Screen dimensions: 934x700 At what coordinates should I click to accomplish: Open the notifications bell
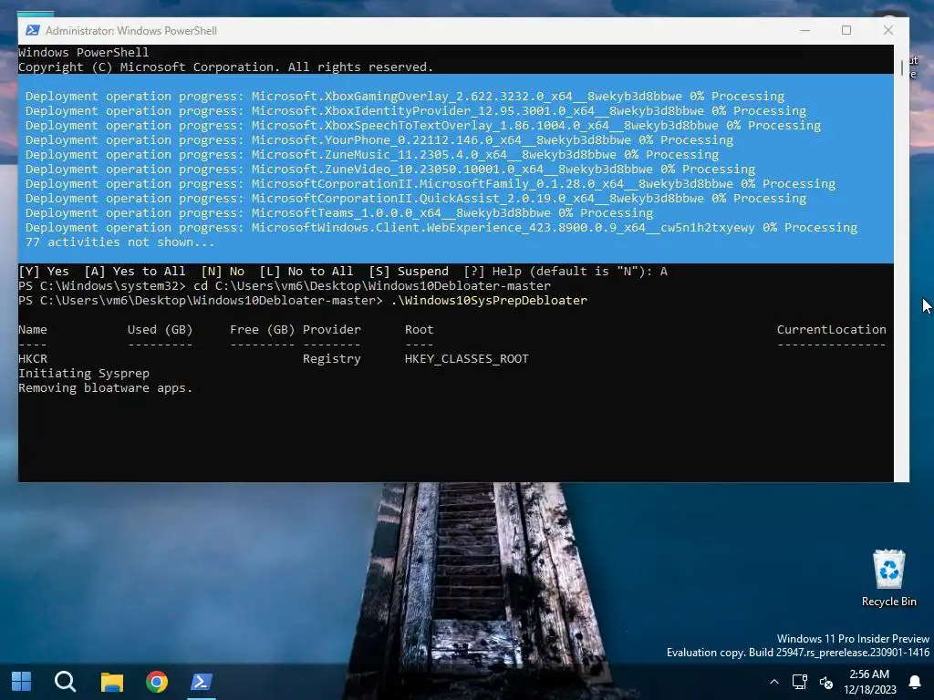[x=914, y=682]
